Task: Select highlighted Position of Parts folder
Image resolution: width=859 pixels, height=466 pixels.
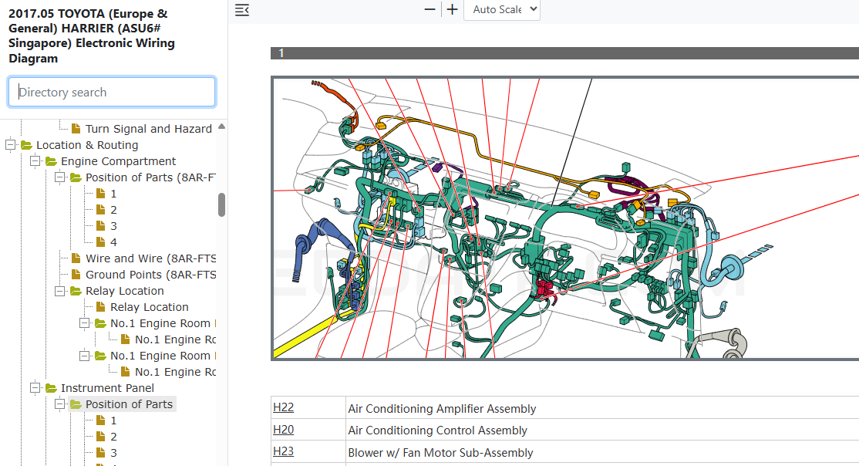Action: [129, 404]
